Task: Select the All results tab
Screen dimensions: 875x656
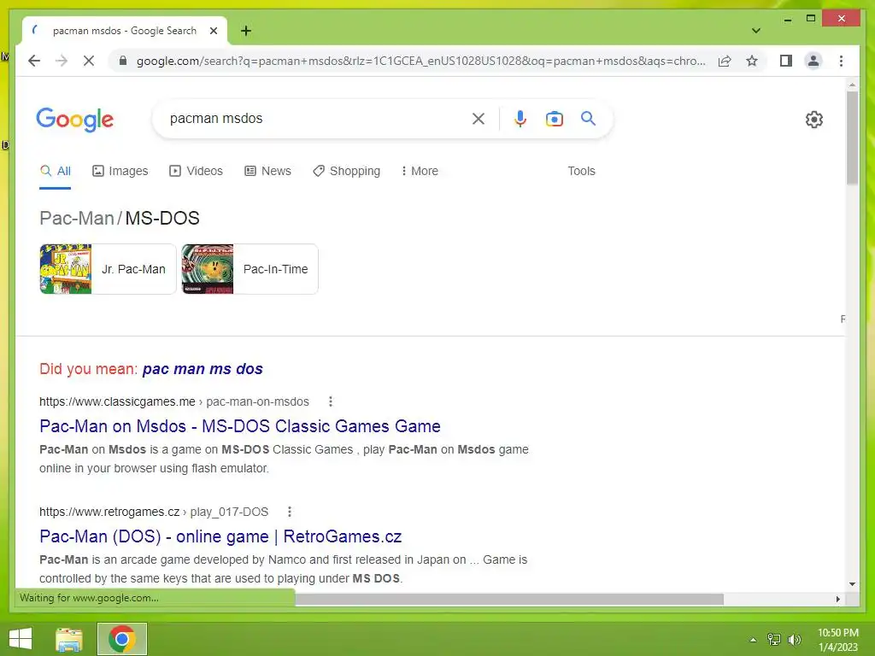Action: tap(56, 171)
